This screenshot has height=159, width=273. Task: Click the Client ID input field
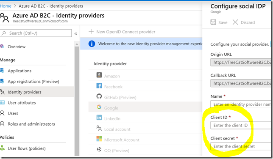coord(241,125)
